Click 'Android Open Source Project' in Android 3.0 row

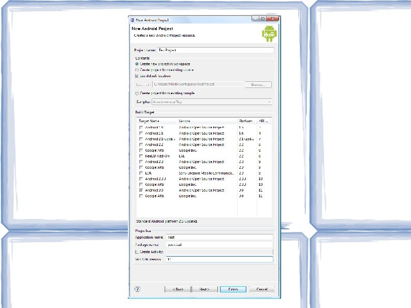(x=201, y=190)
